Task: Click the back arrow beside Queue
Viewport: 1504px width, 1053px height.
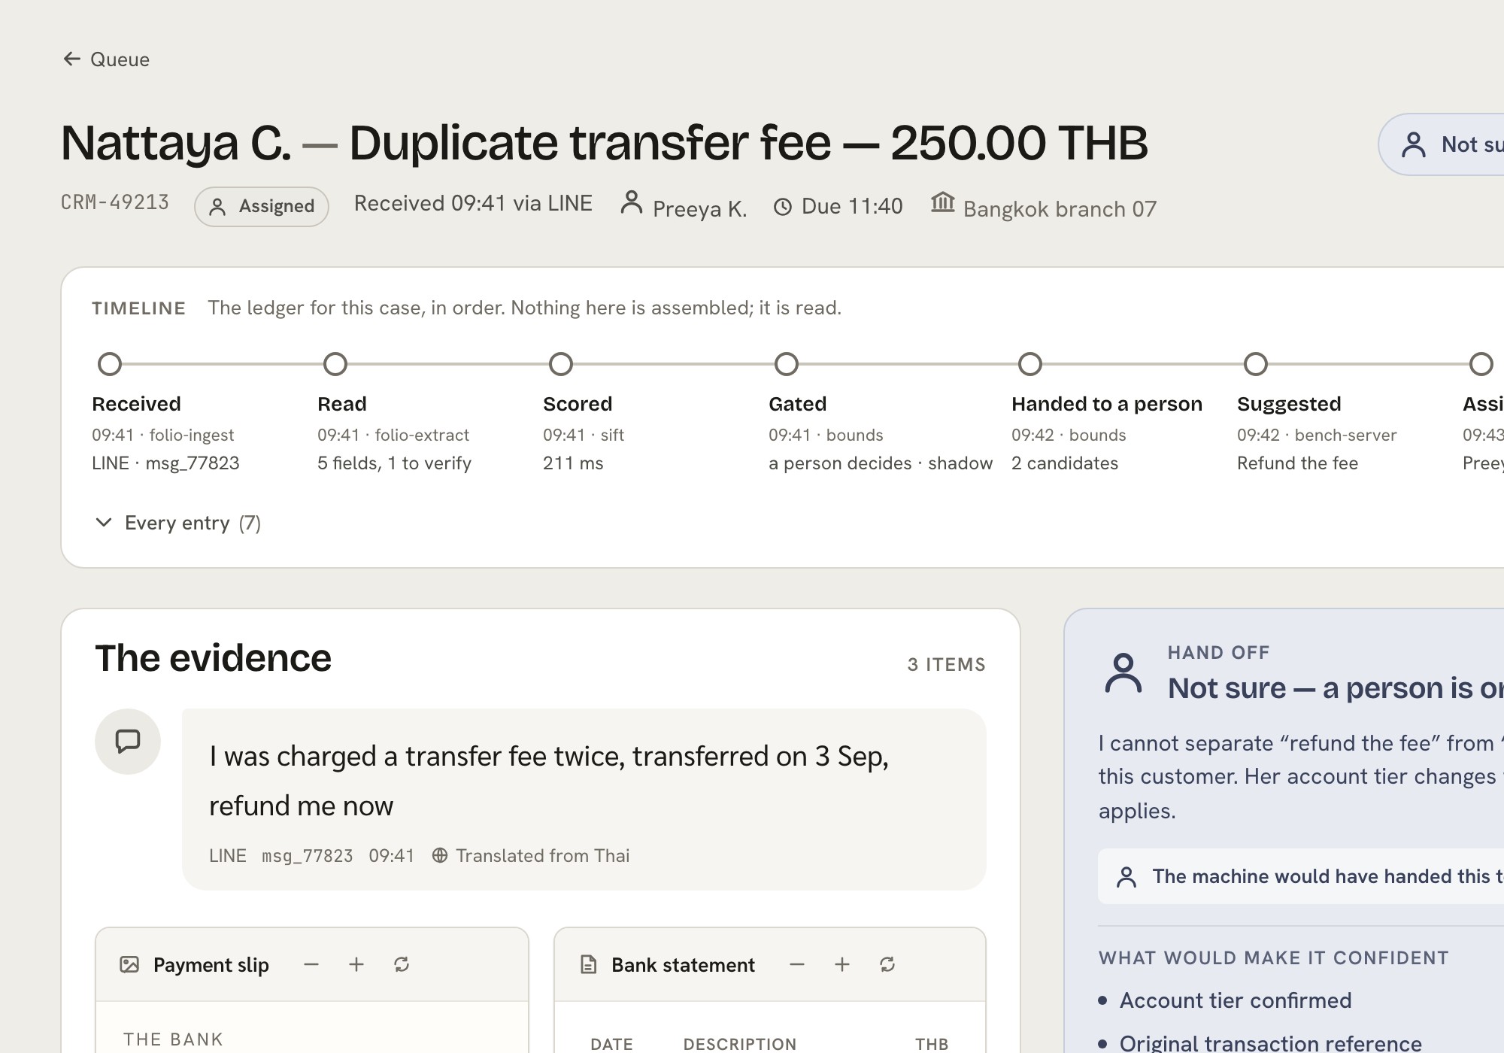Action: click(x=71, y=59)
